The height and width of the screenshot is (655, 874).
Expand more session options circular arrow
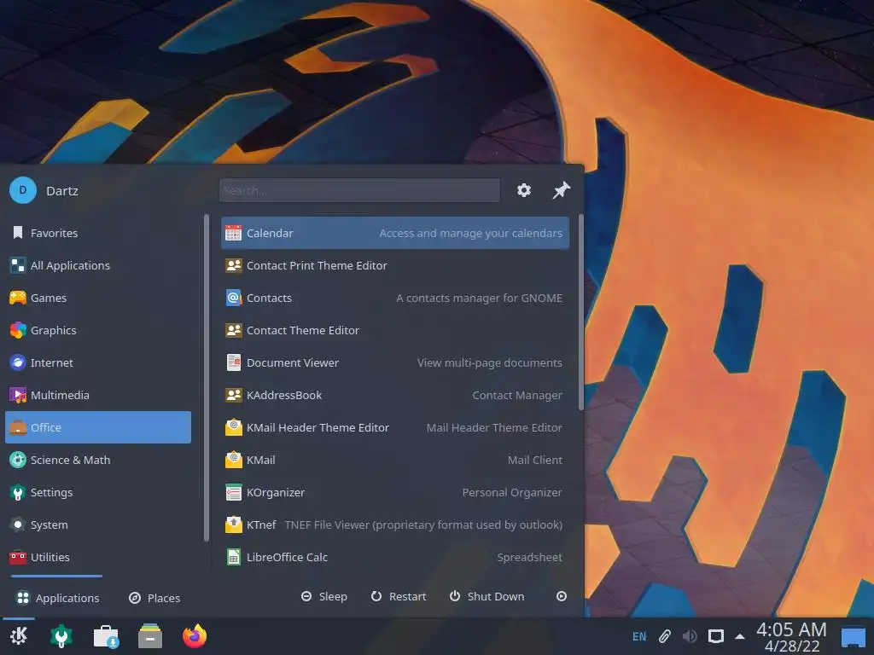[562, 596]
